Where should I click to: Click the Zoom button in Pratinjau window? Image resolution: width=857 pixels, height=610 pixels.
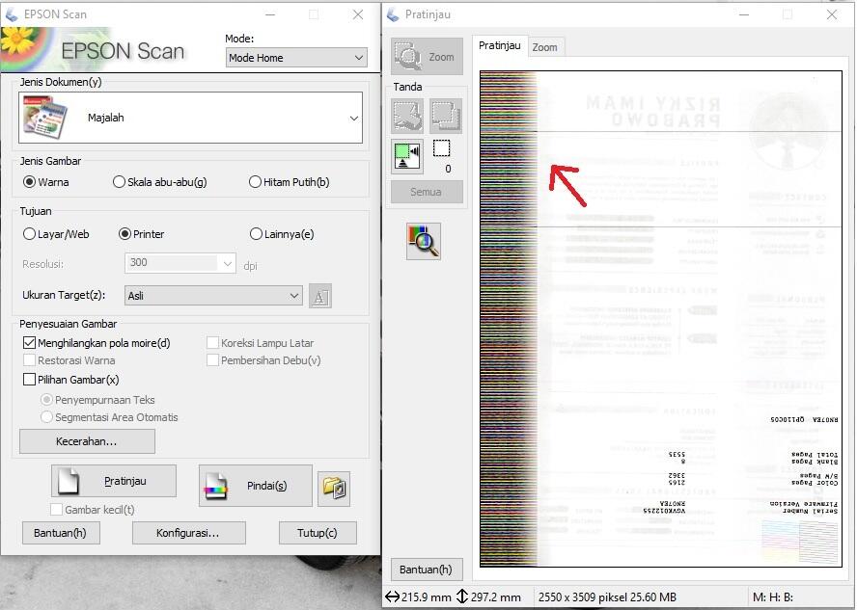(427, 56)
